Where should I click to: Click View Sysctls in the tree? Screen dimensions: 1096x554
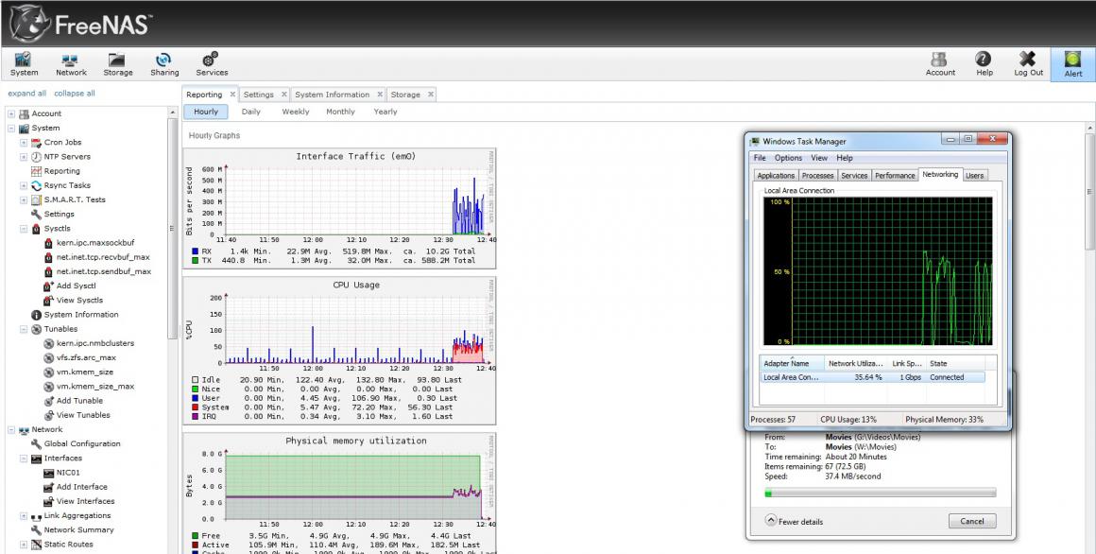click(79, 300)
